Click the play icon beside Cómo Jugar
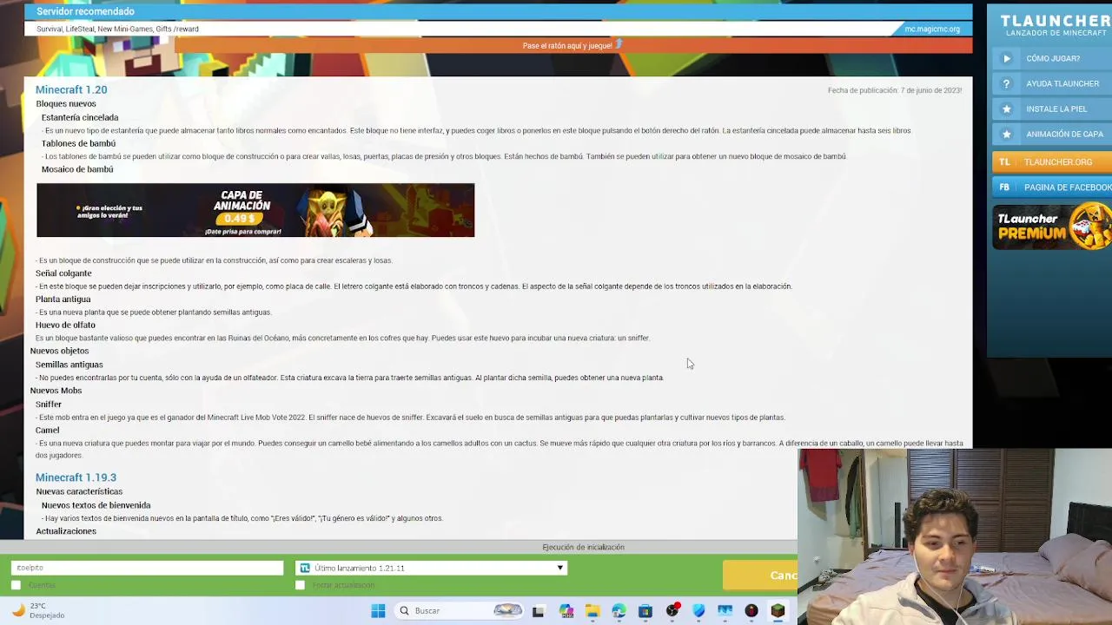1112x625 pixels. pyautogui.click(x=1006, y=58)
